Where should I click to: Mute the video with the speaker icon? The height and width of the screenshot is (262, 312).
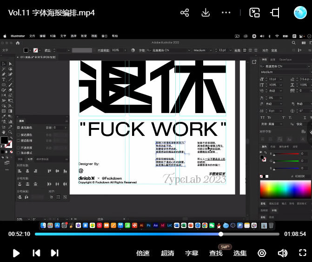(x=282, y=253)
